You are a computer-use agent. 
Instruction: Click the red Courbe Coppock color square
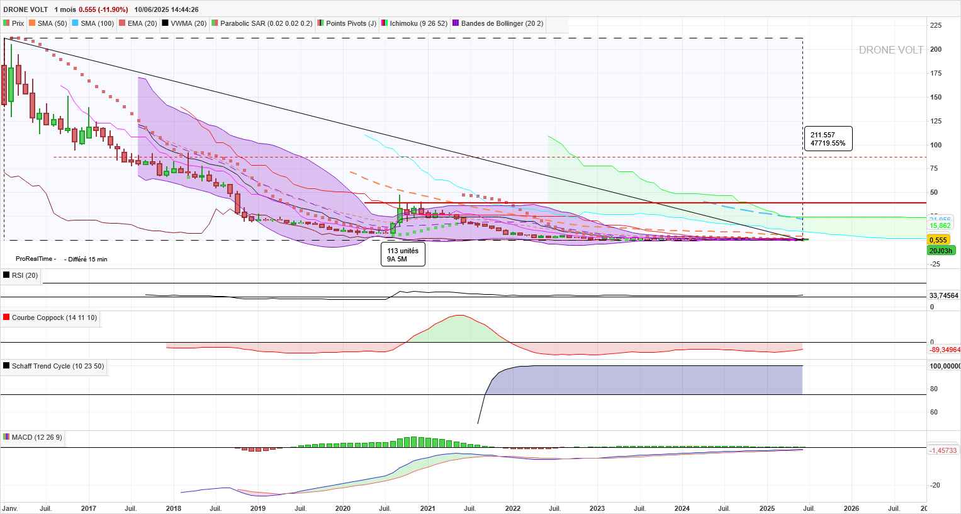(6, 317)
